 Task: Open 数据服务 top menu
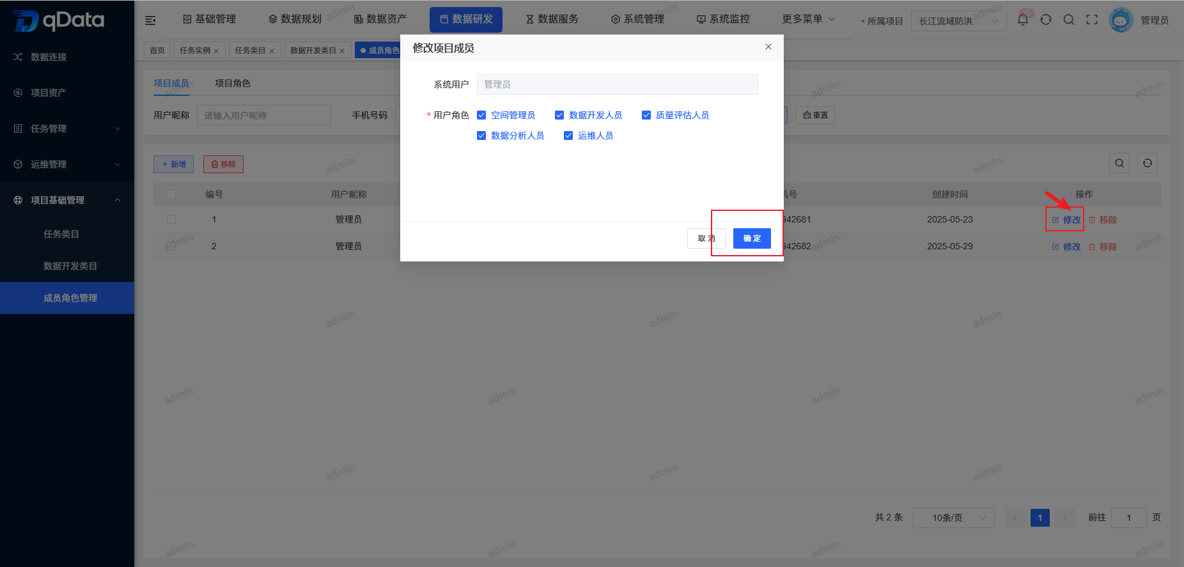pyautogui.click(x=552, y=19)
